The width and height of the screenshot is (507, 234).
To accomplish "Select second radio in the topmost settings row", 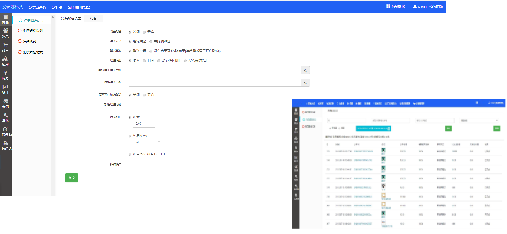I will [144, 32].
